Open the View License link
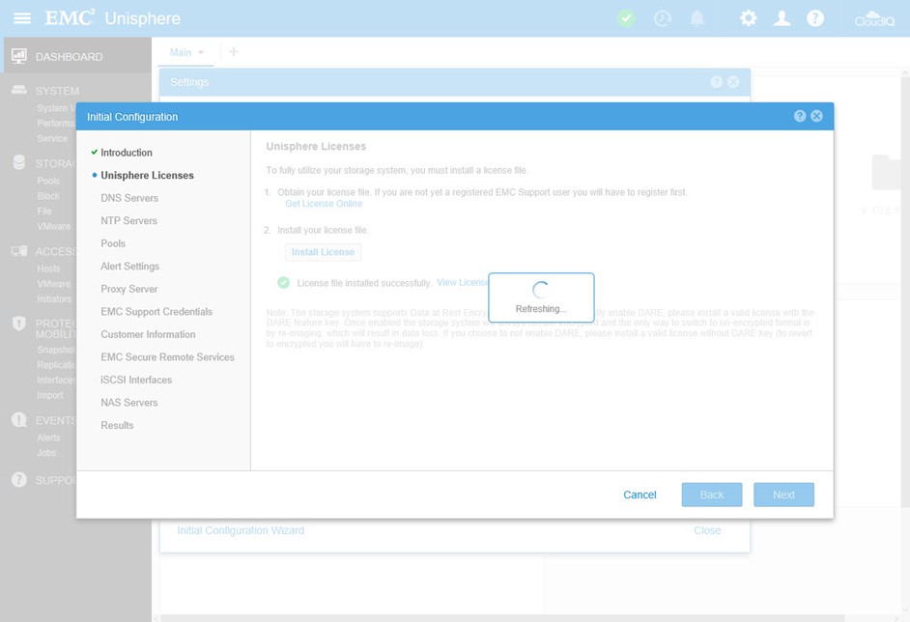910x622 pixels. tap(462, 283)
